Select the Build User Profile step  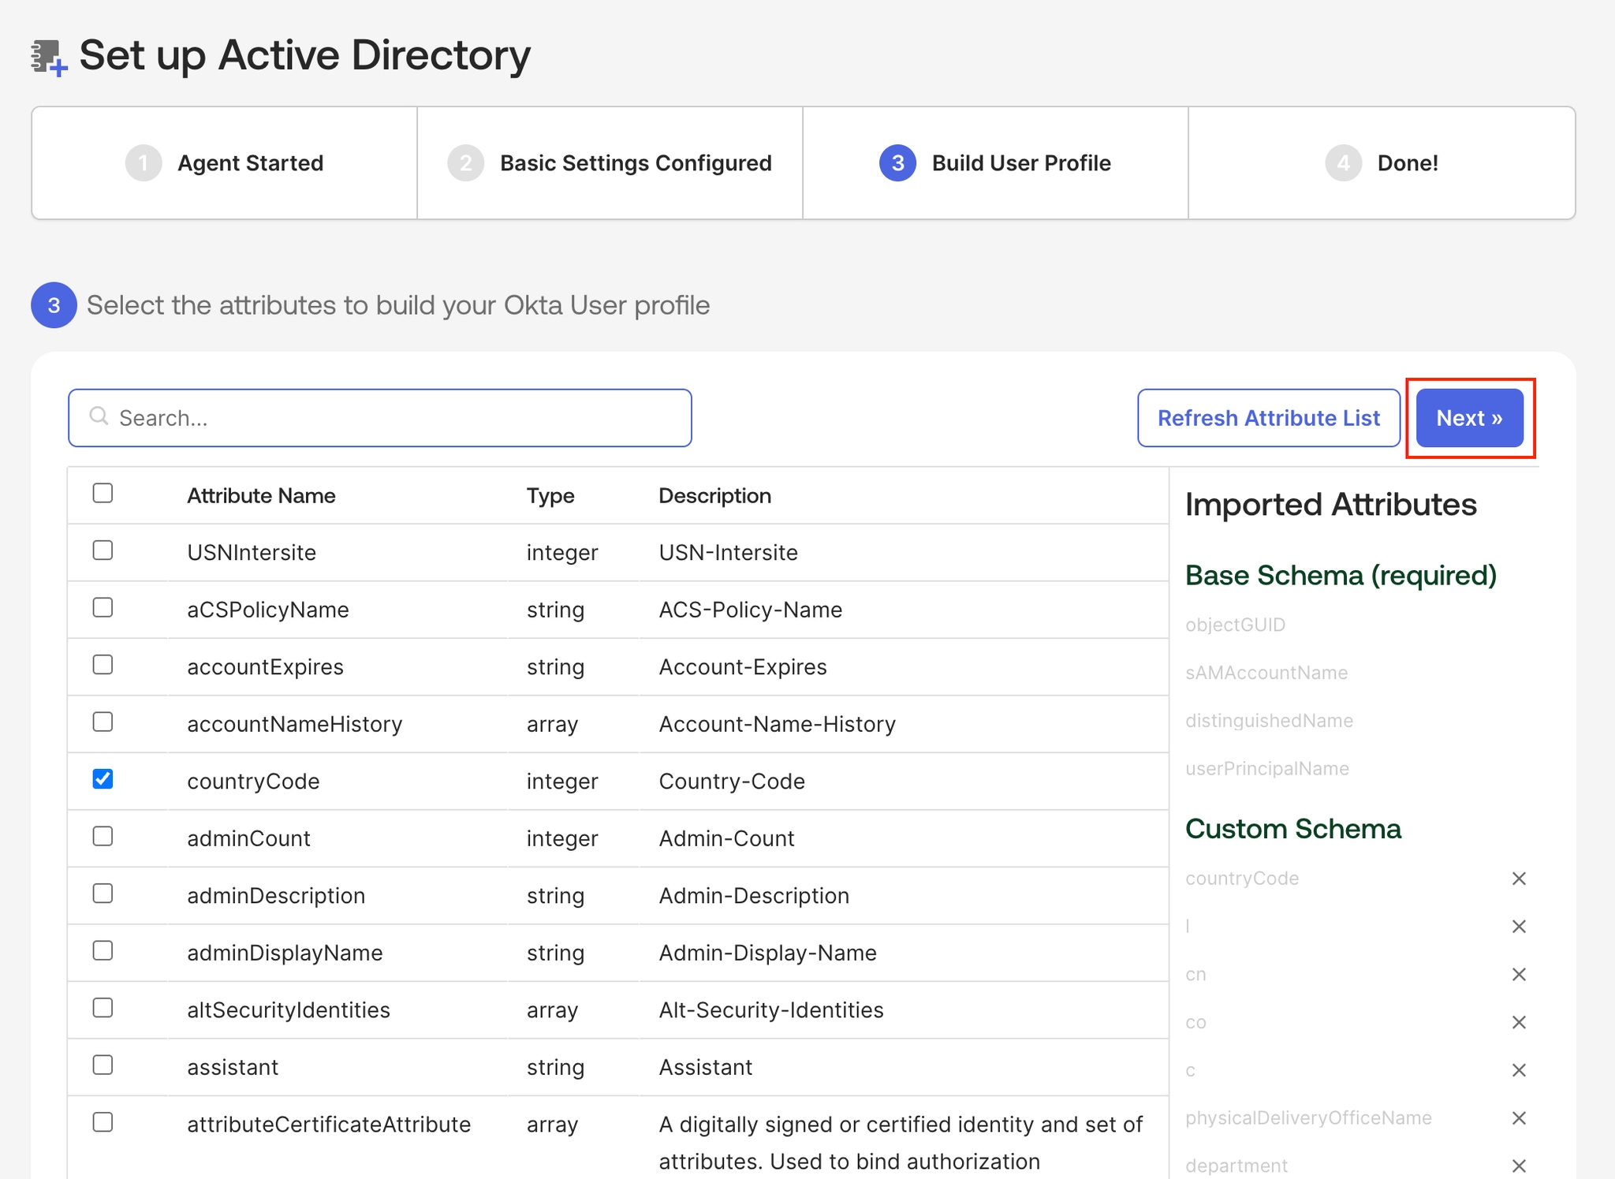pos(995,163)
